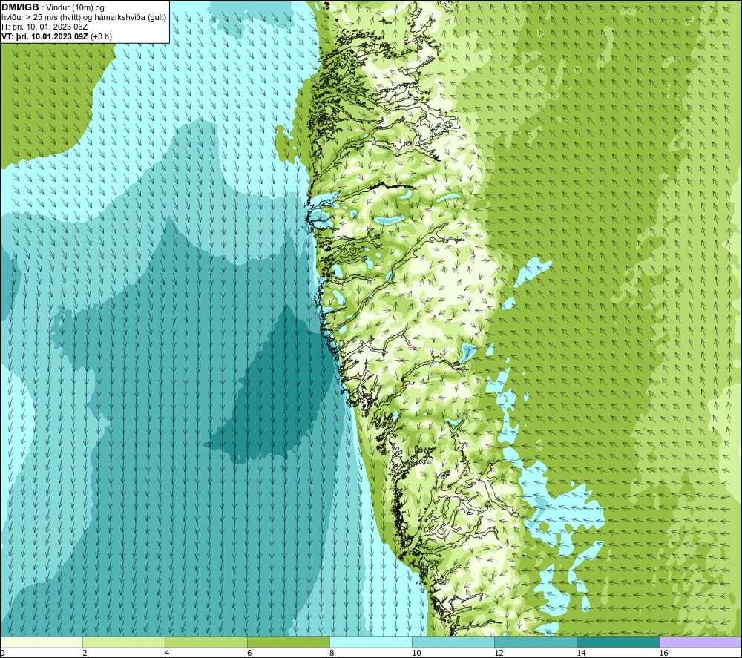Click the legend scale label 10
The height and width of the screenshot is (658, 742).
click(x=416, y=654)
